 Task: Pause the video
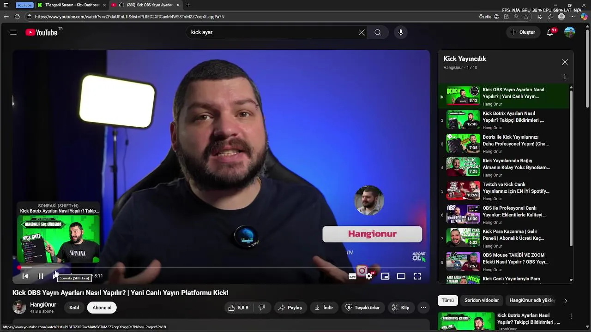click(41, 276)
